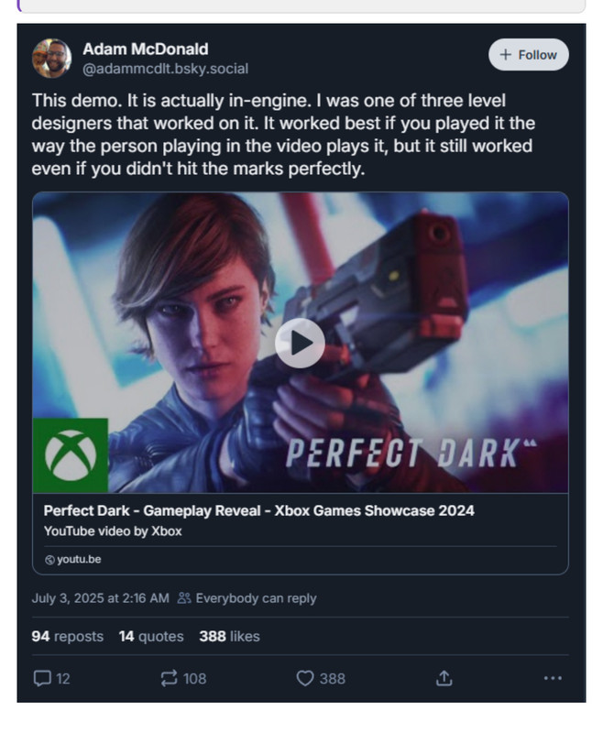Image resolution: width=603 pixels, height=733 pixels.
Task: Click the youtu.be source link
Action: pyautogui.click(x=73, y=559)
